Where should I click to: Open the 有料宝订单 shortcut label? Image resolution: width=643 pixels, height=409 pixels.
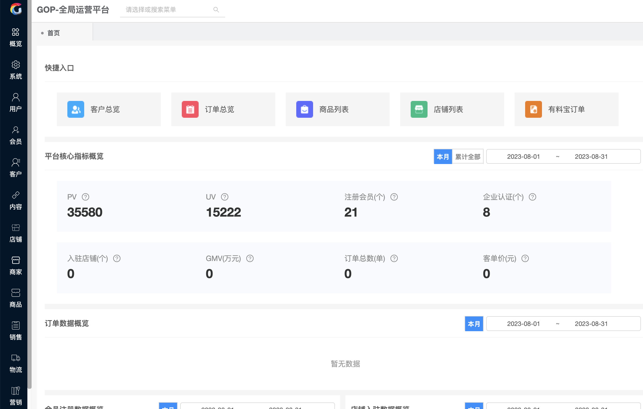(566, 109)
